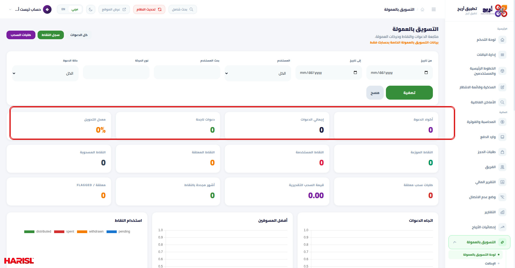
Task: Toggle the green distributed legend swatch
Action: [x=29, y=231]
